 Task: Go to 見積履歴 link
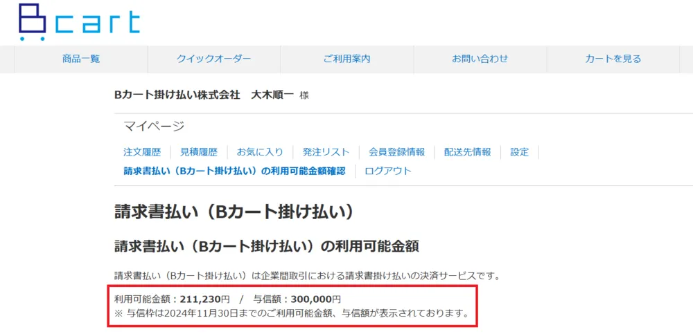(199, 153)
